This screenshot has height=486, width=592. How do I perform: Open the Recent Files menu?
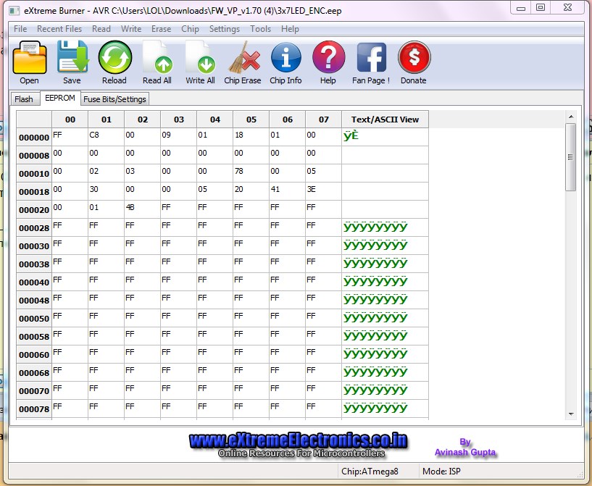click(x=59, y=29)
